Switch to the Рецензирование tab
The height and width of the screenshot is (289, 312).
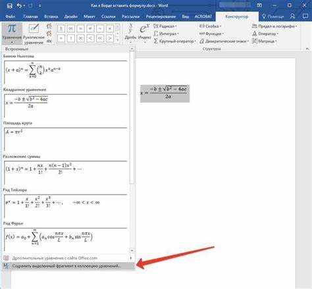161,16
